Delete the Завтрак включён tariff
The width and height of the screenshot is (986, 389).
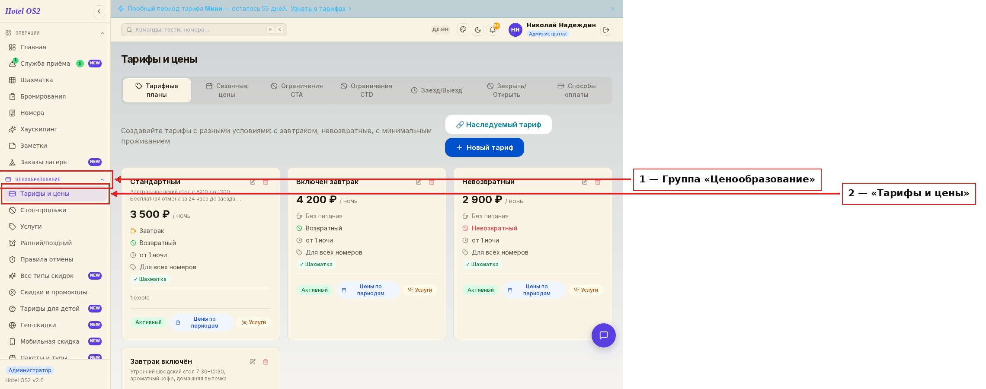(266, 362)
